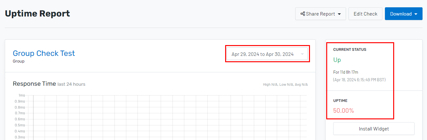Click the share icon beside Share Report
The height and width of the screenshot is (140, 427).
pos(303,14)
